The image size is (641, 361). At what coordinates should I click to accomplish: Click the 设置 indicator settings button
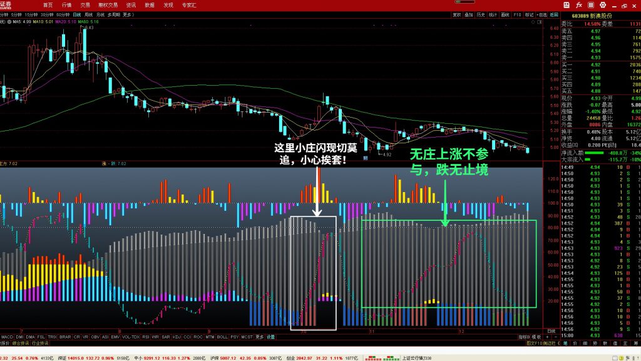click(x=270, y=337)
